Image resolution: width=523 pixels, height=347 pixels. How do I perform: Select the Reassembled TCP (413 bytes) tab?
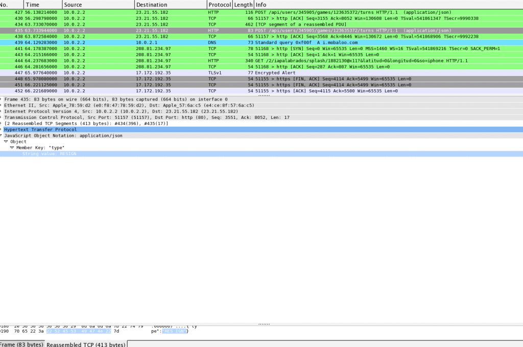click(85, 344)
